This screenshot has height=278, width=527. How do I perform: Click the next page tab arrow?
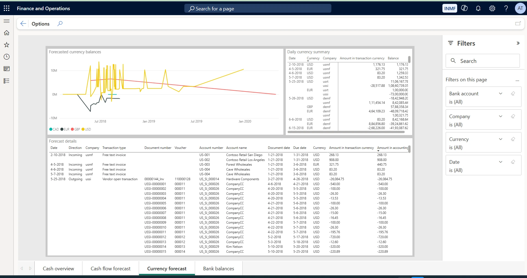click(30, 268)
